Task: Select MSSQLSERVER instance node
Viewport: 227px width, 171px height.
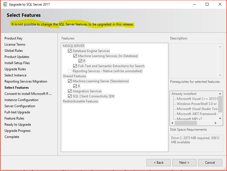Action: click(74, 46)
